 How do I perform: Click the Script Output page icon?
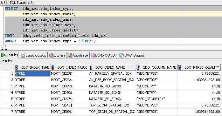[23, 55]
